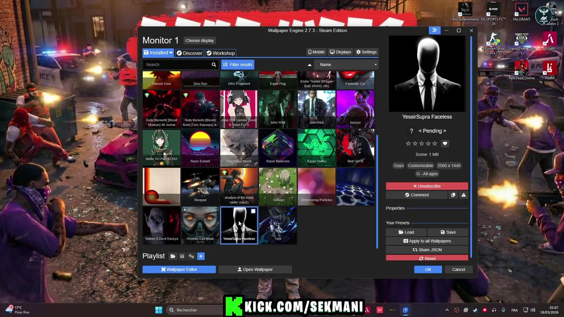The width and height of the screenshot is (564, 317).
Task: Open the Mobile menu
Action: (x=316, y=52)
